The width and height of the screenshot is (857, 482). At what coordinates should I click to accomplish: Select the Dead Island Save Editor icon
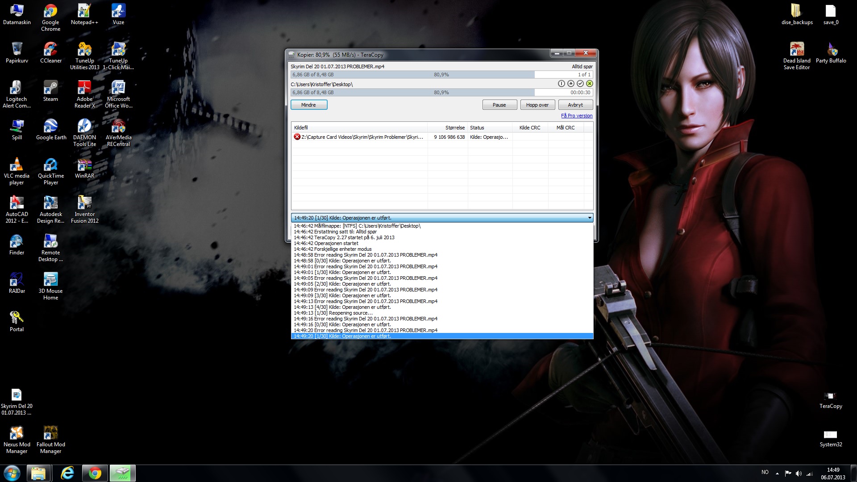pyautogui.click(x=797, y=56)
